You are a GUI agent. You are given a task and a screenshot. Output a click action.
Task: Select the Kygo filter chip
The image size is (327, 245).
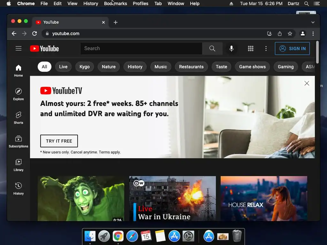coord(84,67)
